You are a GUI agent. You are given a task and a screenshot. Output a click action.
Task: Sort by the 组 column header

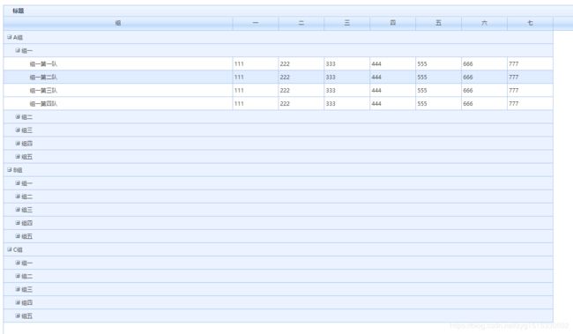(118, 23)
